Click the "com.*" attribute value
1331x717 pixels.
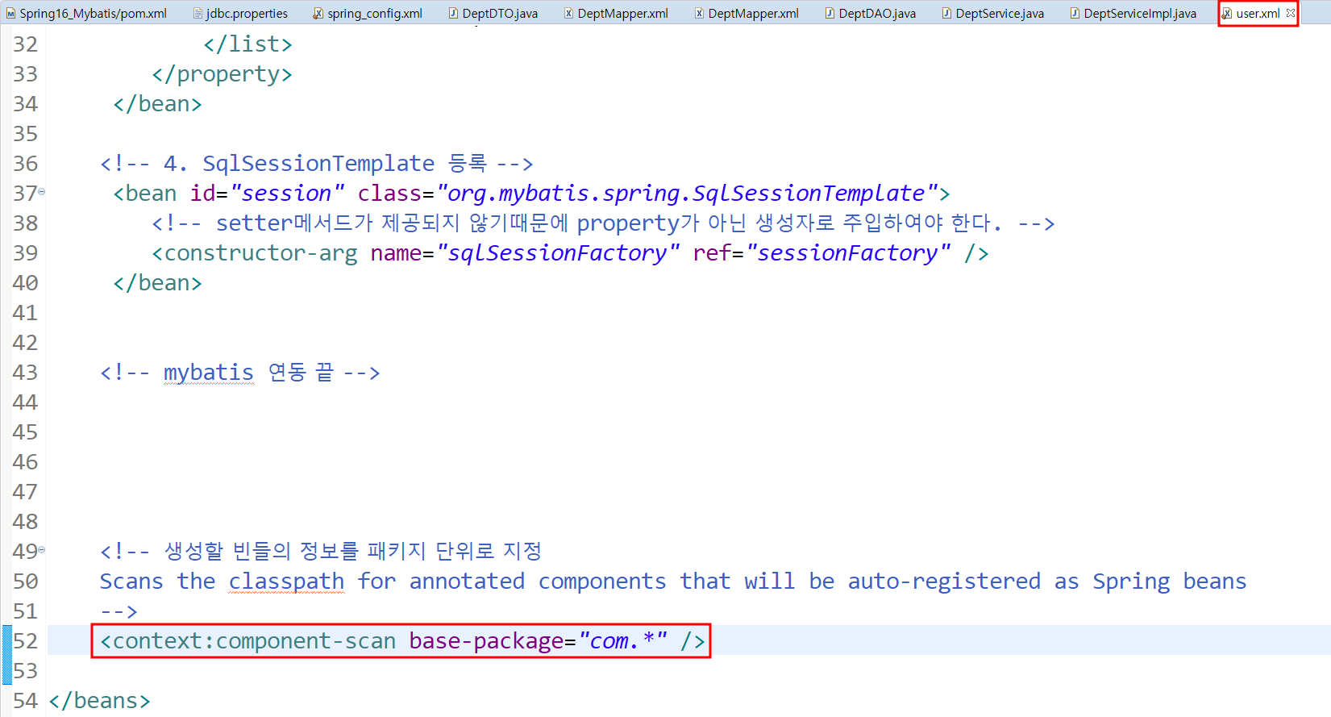622,641
